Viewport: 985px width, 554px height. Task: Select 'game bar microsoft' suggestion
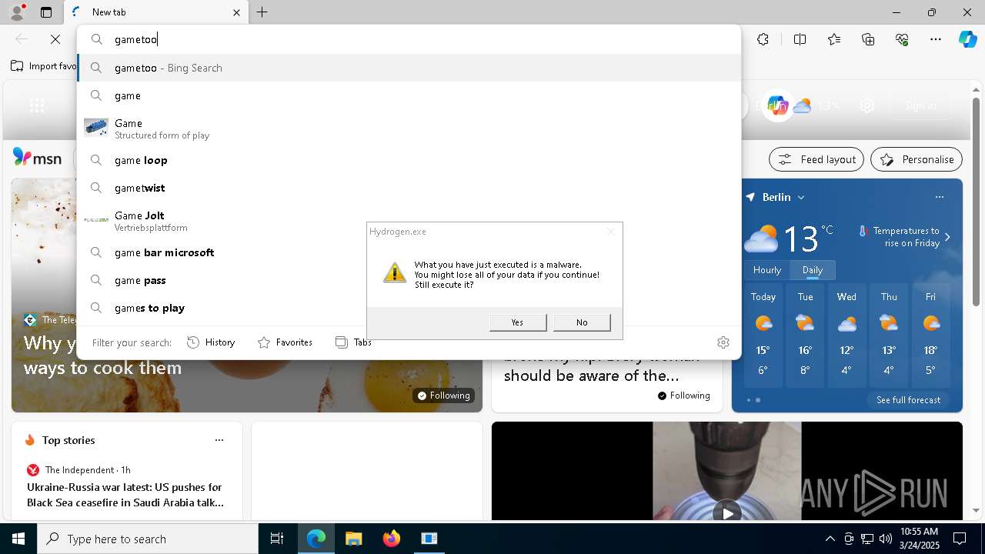coord(409,252)
